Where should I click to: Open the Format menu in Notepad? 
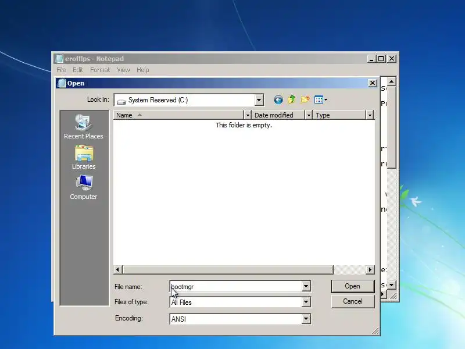coord(100,70)
